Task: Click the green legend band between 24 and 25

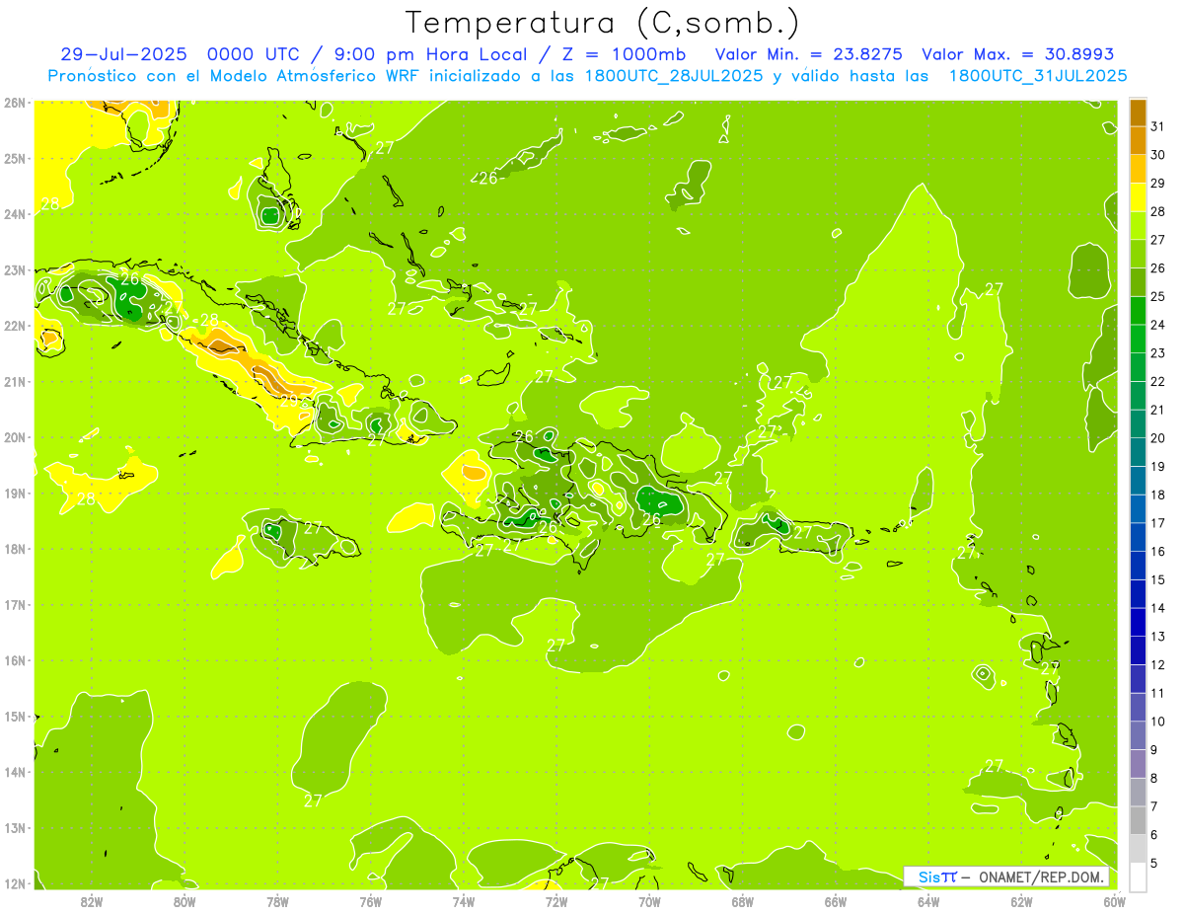Action: click(x=1138, y=311)
